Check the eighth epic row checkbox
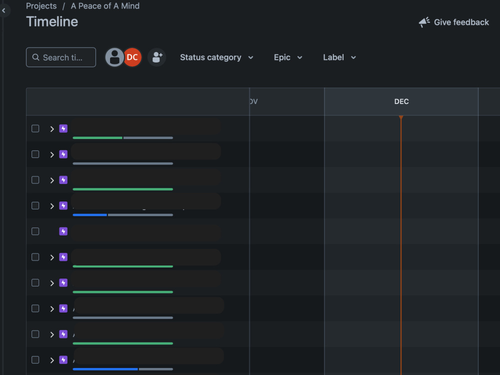500x375 pixels. tap(35, 308)
